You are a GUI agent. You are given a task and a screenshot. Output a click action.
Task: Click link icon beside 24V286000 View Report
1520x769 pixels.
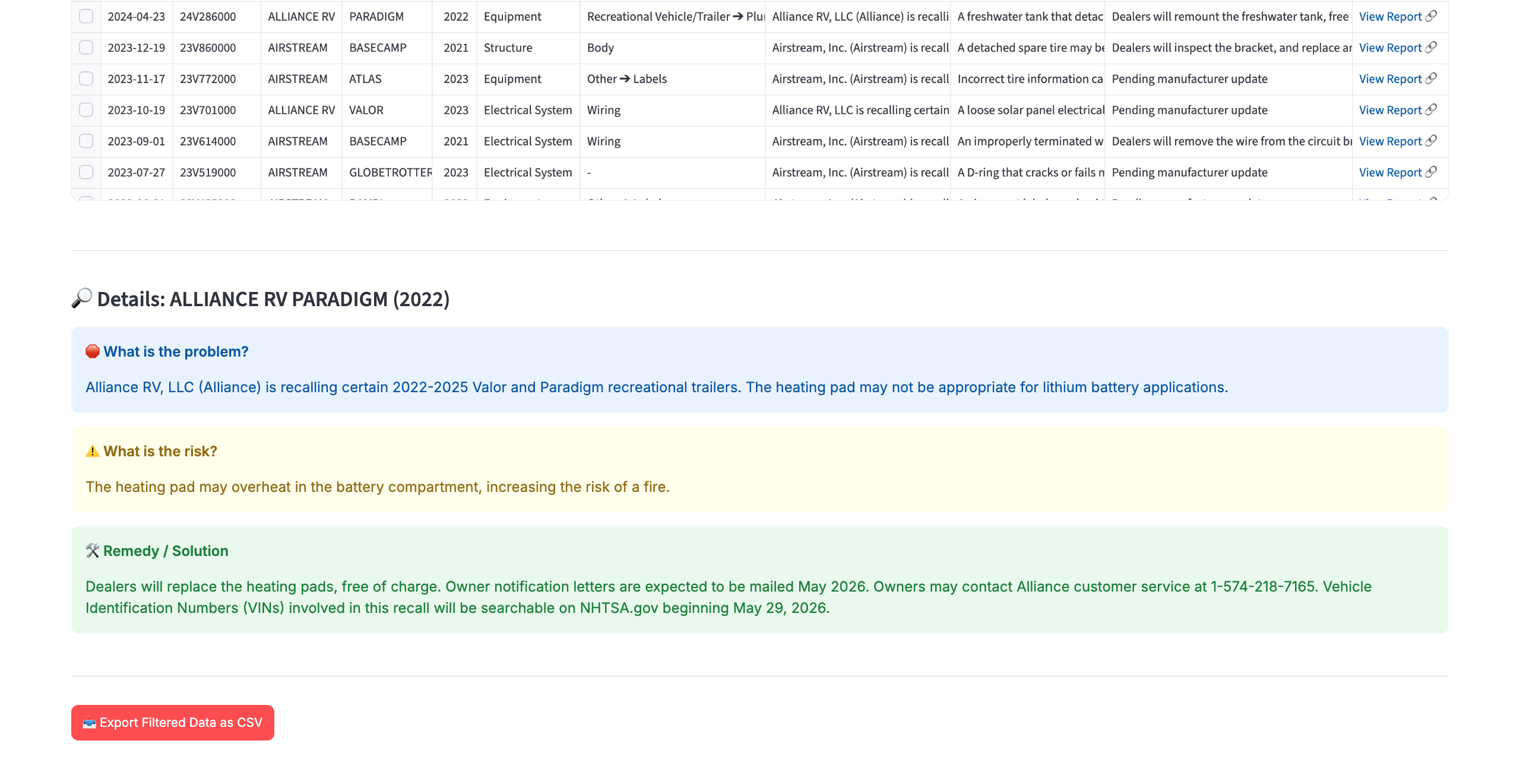(1431, 16)
